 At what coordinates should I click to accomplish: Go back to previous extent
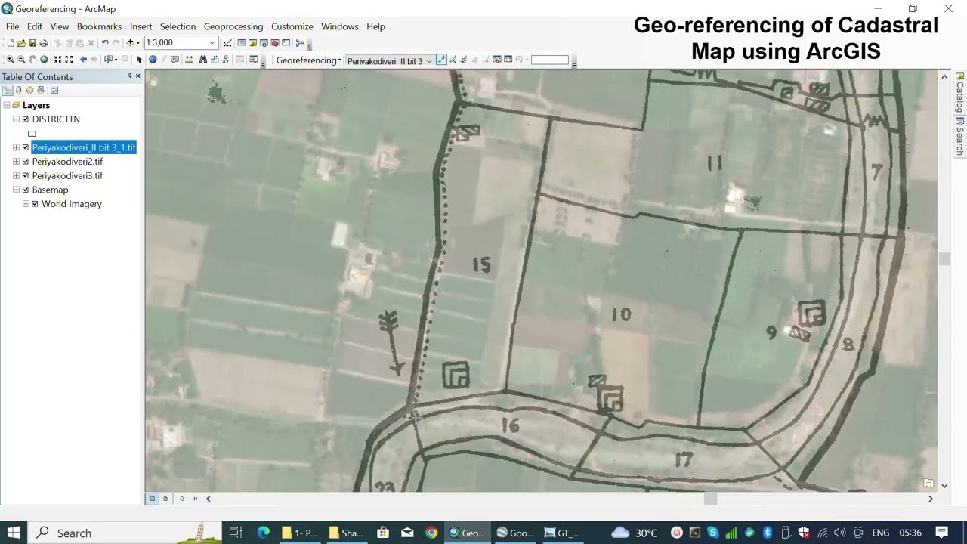(83, 59)
